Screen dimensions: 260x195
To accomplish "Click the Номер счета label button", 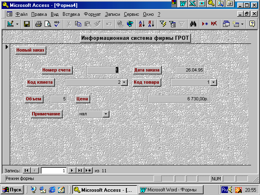I will pyautogui.click(x=57, y=70).
